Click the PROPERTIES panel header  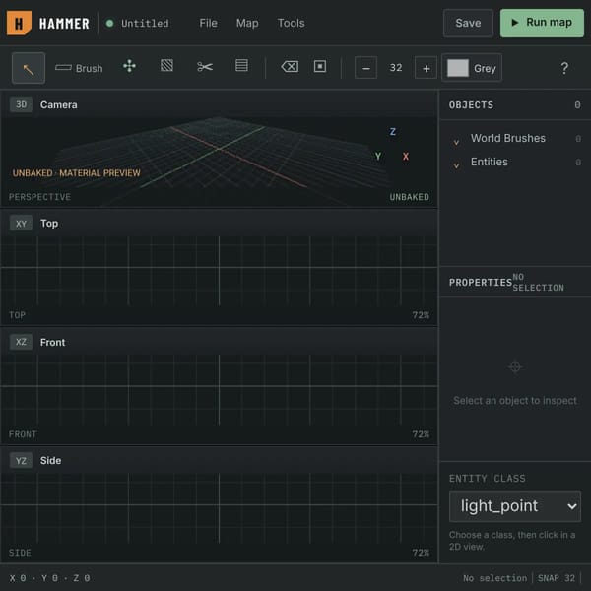[481, 283]
